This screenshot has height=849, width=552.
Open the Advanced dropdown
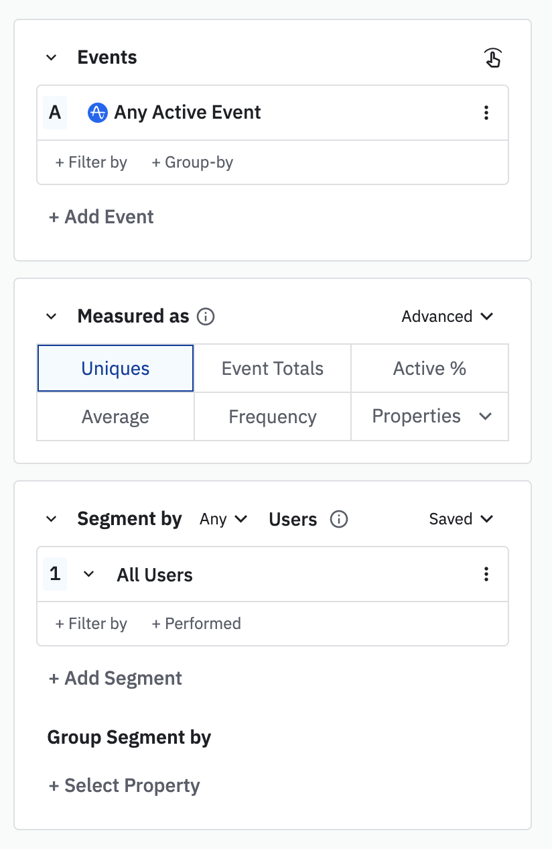[x=447, y=317]
